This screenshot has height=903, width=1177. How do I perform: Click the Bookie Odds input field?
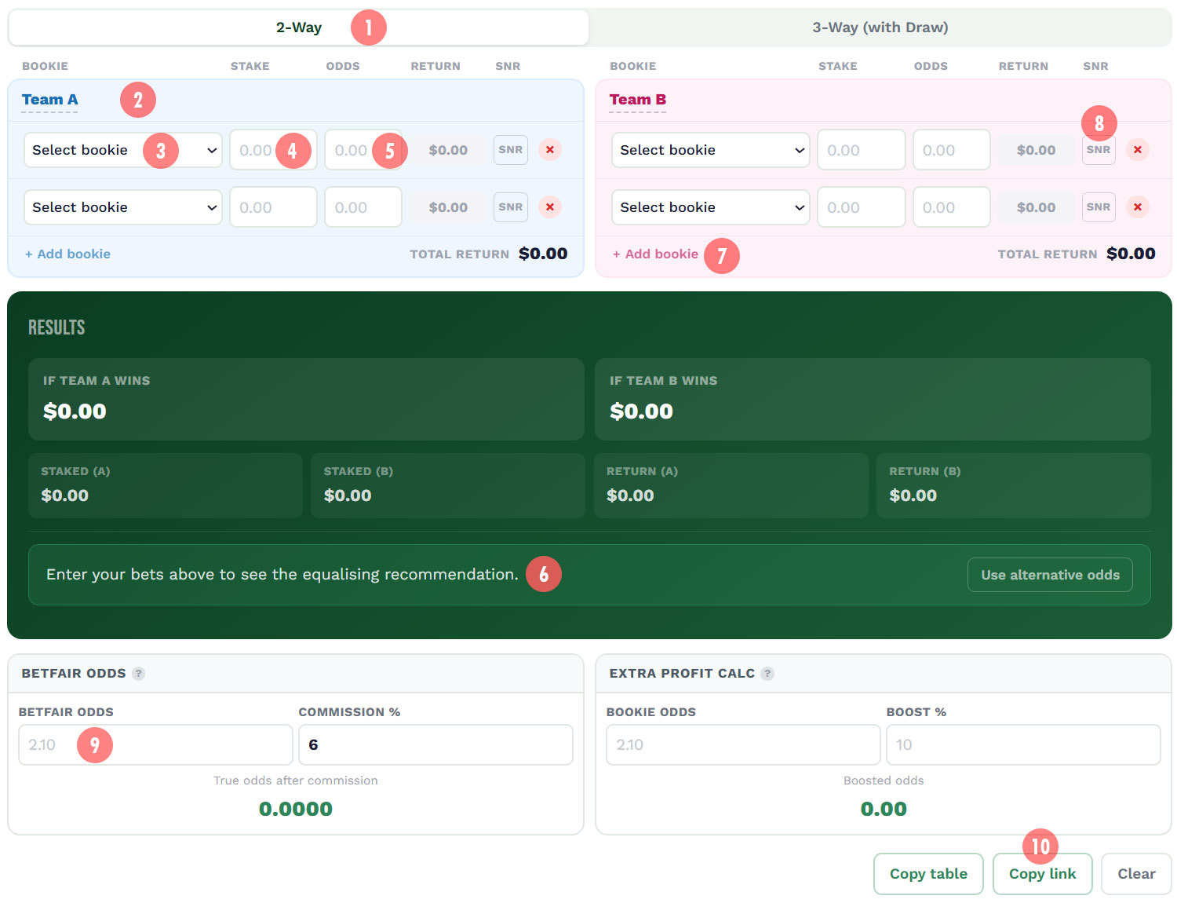tap(743, 744)
